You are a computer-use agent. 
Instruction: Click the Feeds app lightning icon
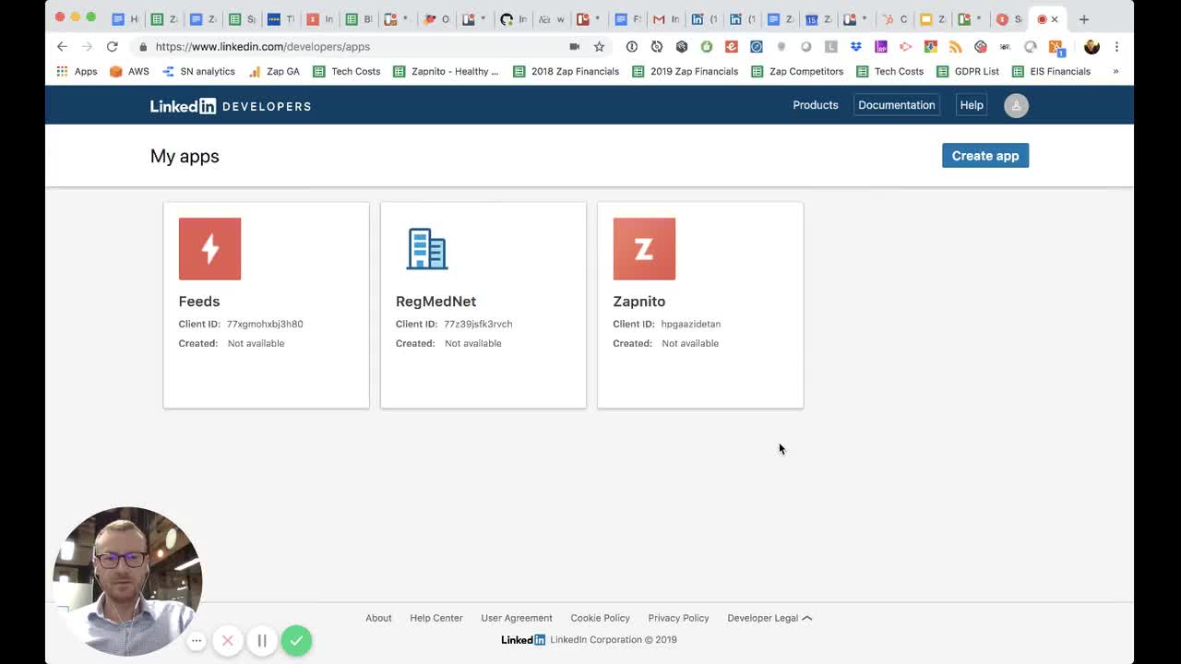point(209,248)
